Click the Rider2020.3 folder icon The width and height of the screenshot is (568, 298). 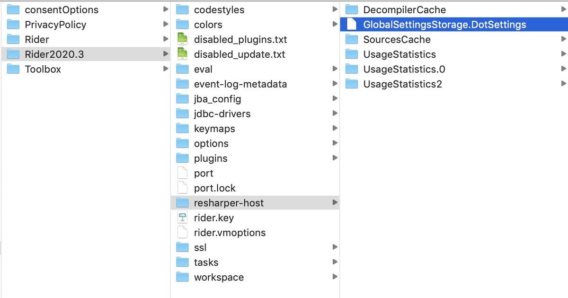point(13,54)
